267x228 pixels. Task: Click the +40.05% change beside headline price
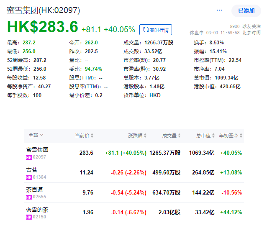pos(120,29)
